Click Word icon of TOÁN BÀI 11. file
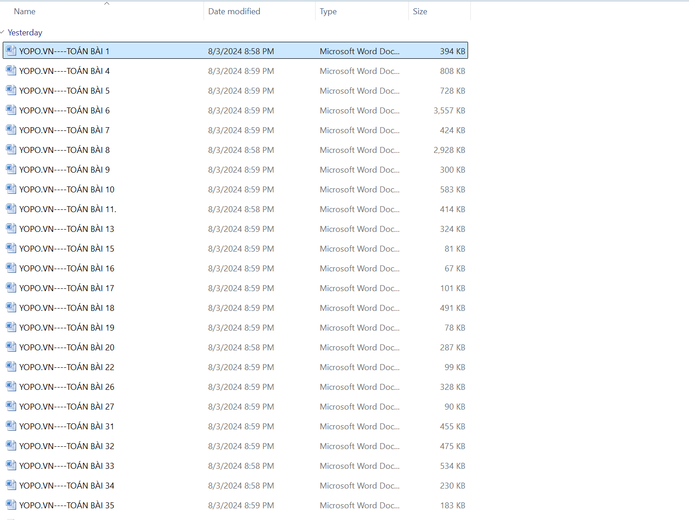Image resolution: width=689 pixels, height=523 pixels. click(x=11, y=208)
